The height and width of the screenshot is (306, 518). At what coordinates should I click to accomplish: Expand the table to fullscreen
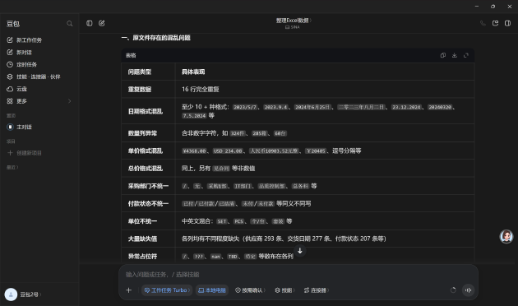466,55
